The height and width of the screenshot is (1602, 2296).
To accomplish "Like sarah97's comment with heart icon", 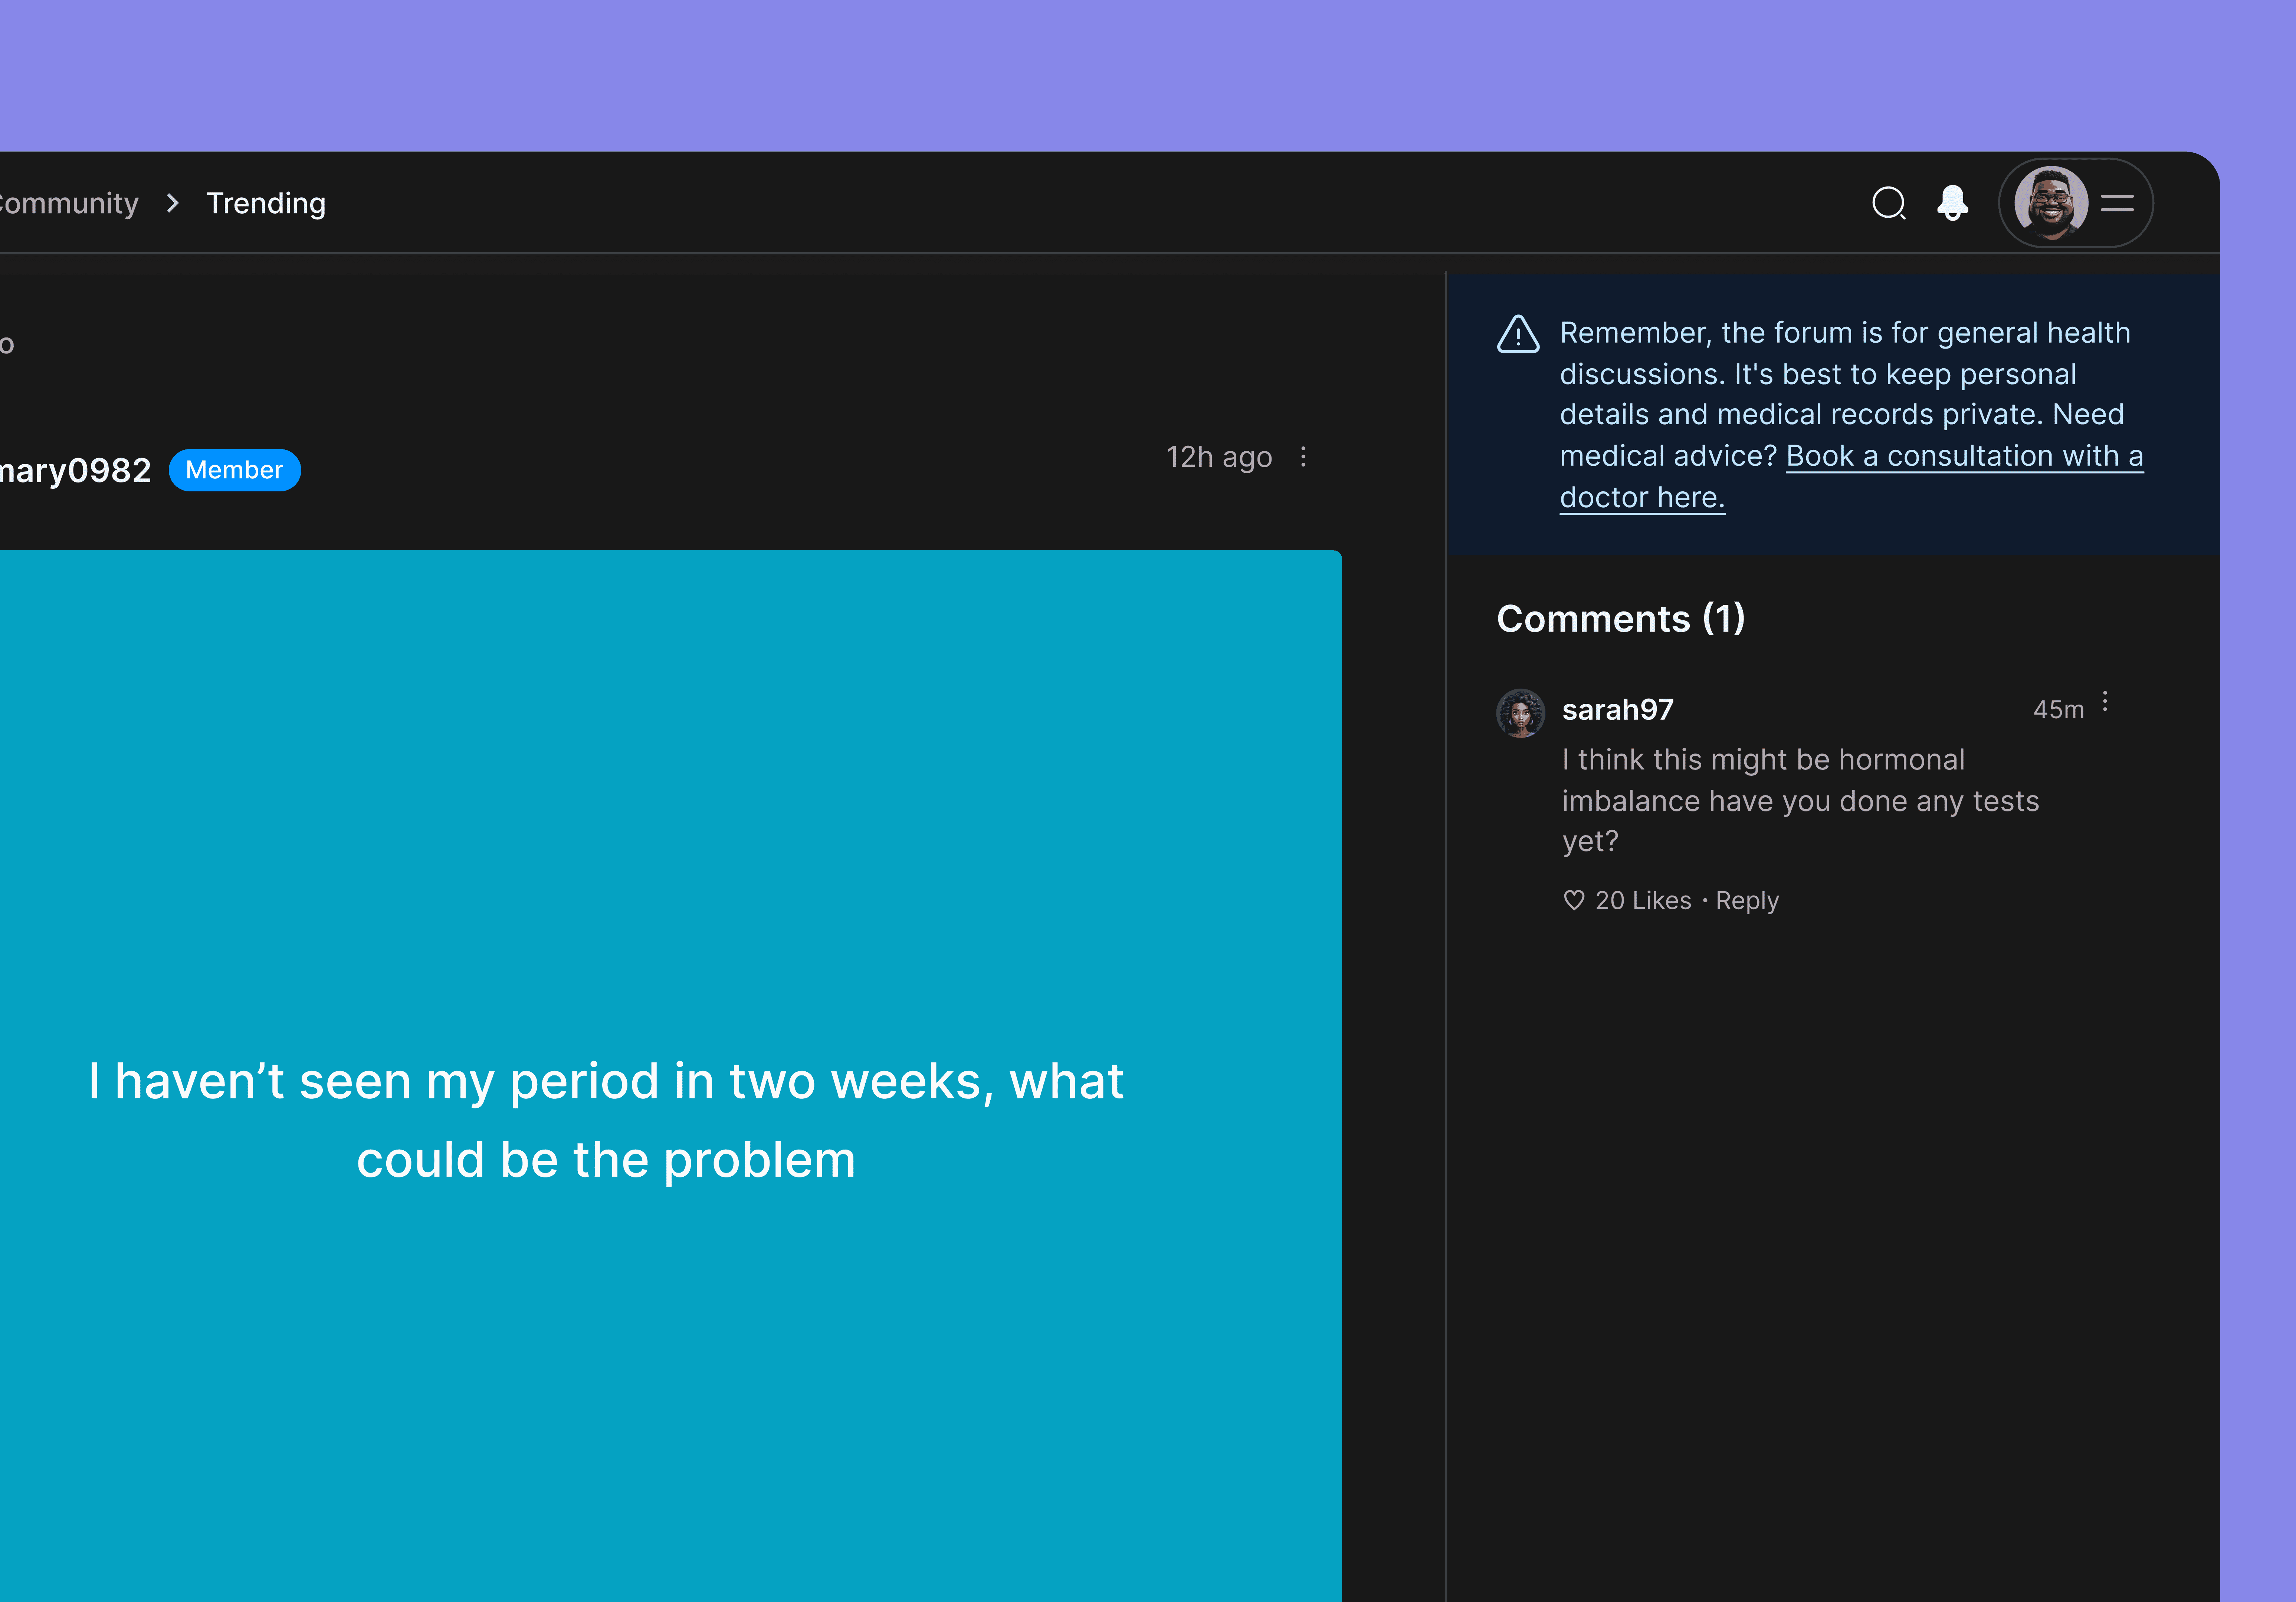I will point(1574,900).
